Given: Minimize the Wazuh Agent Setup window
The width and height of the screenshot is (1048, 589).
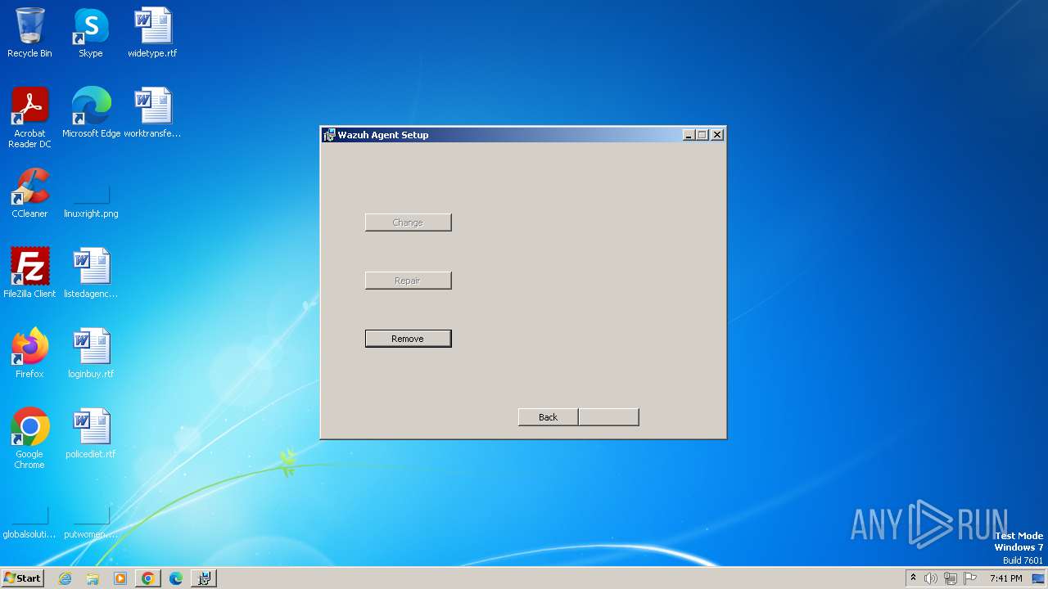Looking at the screenshot, I should [689, 135].
